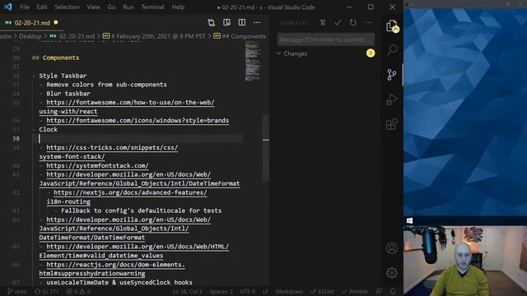Open the Manage gear icon
This screenshot has height=296, width=527.
pos(392,273)
